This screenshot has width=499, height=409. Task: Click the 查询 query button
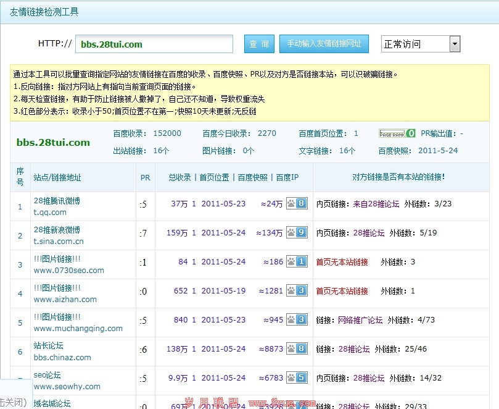pyautogui.click(x=259, y=44)
